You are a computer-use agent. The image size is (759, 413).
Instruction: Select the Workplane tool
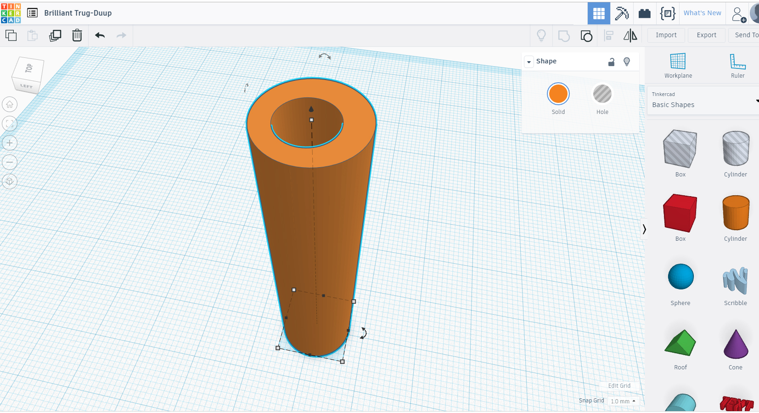coord(678,66)
